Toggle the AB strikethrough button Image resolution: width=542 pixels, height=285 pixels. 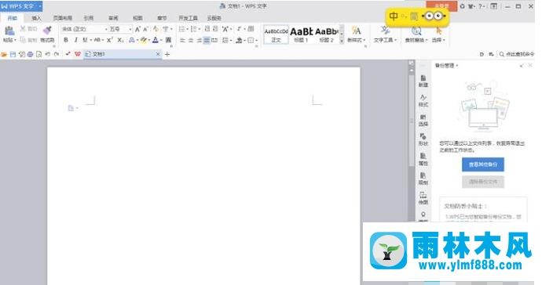[97, 40]
